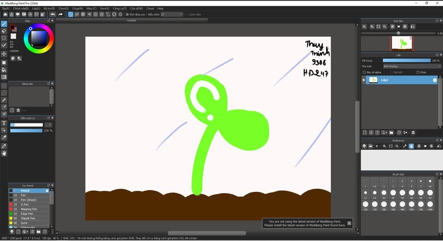
Task: Open Pencil brush settings gear
Action: click(x=47, y=191)
